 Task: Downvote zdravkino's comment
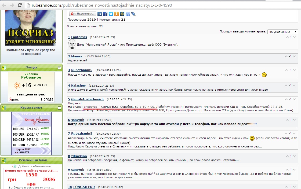[294, 156]
